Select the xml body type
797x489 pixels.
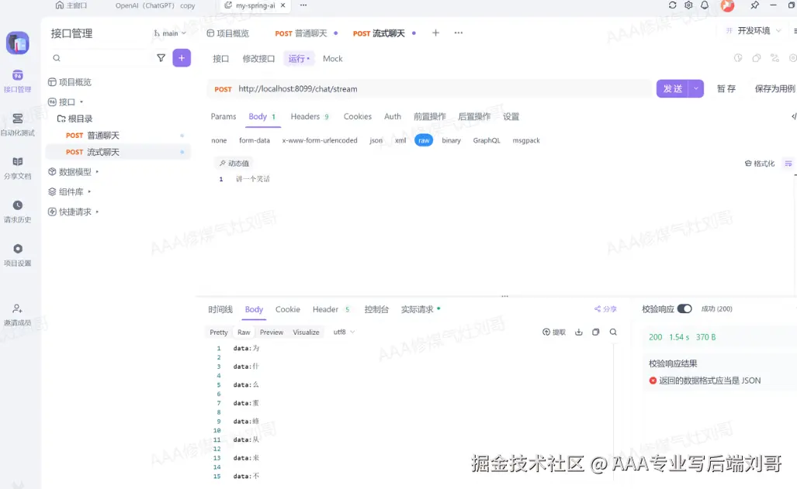(x=400, y=140)
